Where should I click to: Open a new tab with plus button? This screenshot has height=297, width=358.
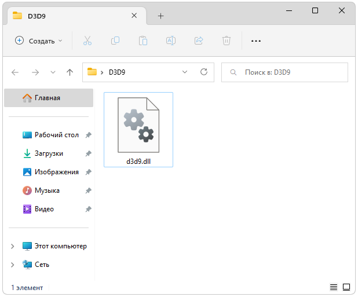pos(160,16)
